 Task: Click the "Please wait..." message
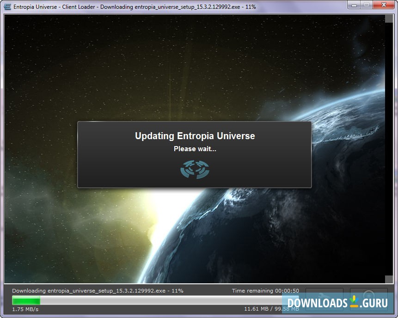195,149
